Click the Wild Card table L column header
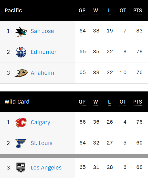 (x=109, y=102)
